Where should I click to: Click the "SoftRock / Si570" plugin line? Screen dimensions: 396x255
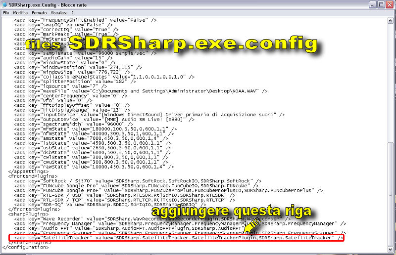pos(138,181)
